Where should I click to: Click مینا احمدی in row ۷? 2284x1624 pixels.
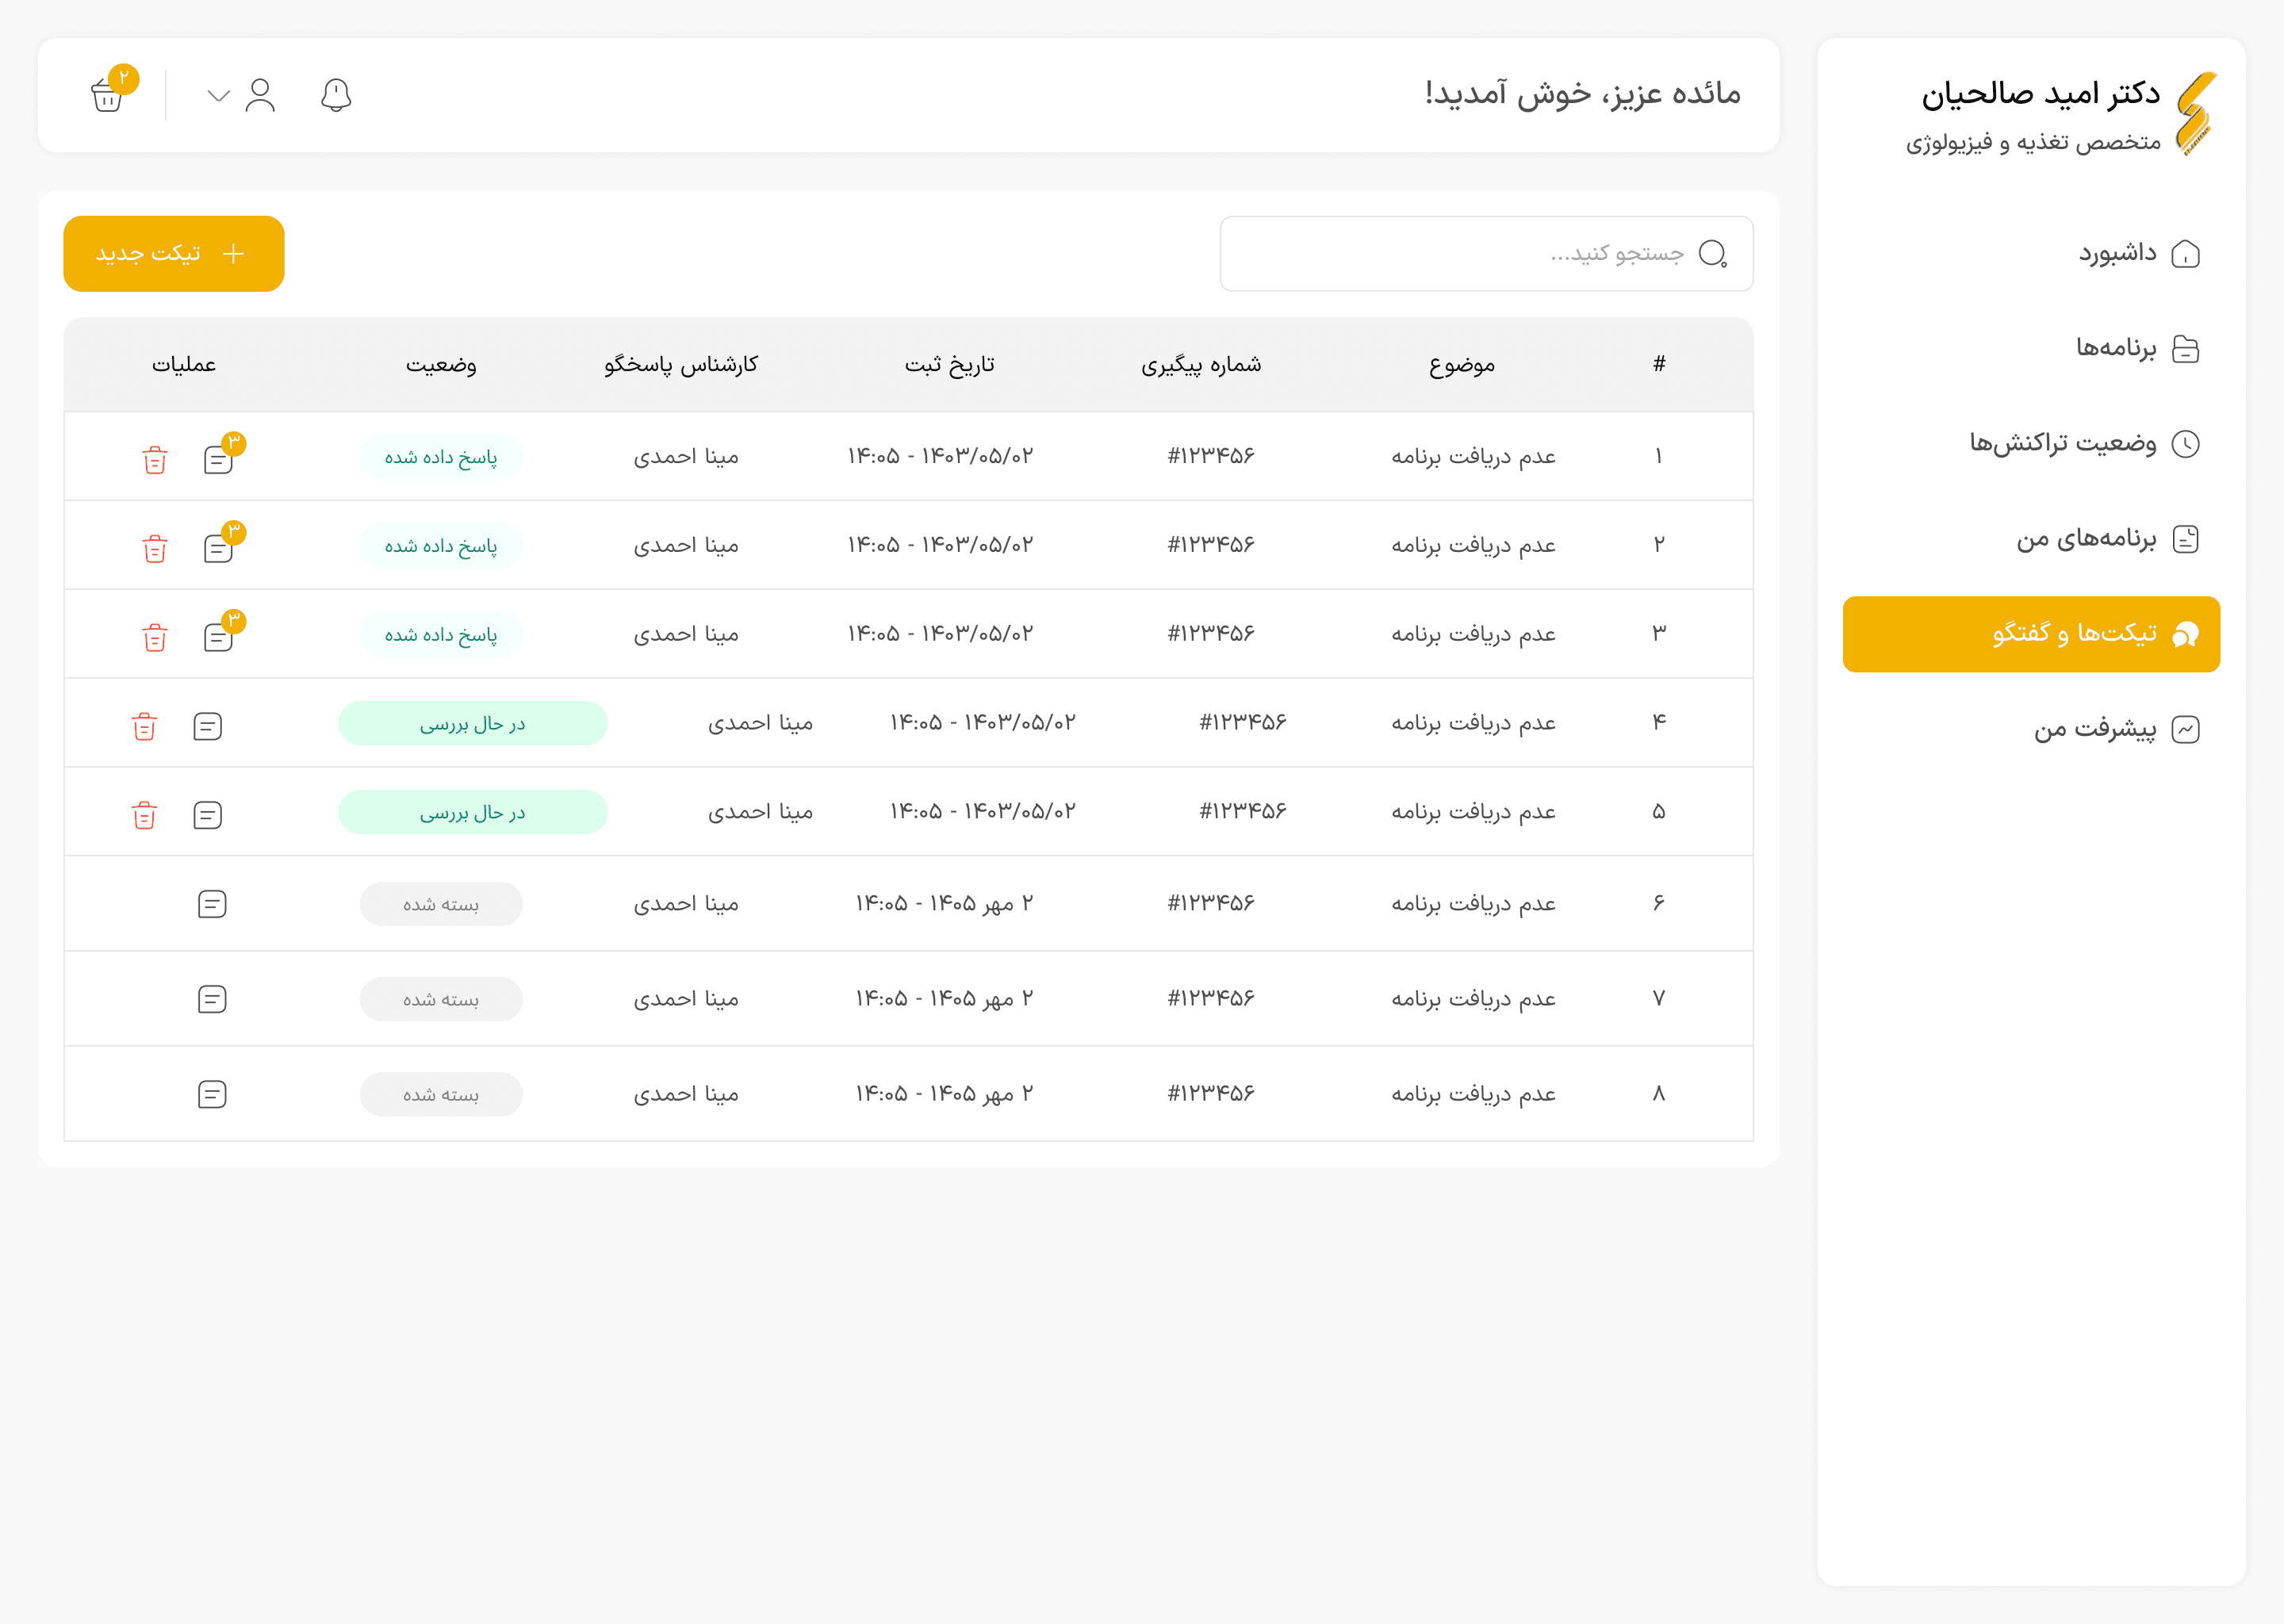[x=686, y=999]
